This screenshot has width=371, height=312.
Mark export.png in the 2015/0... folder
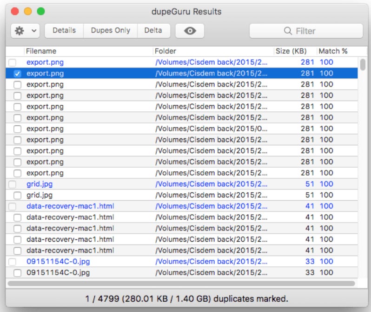[x=17, y=129]
